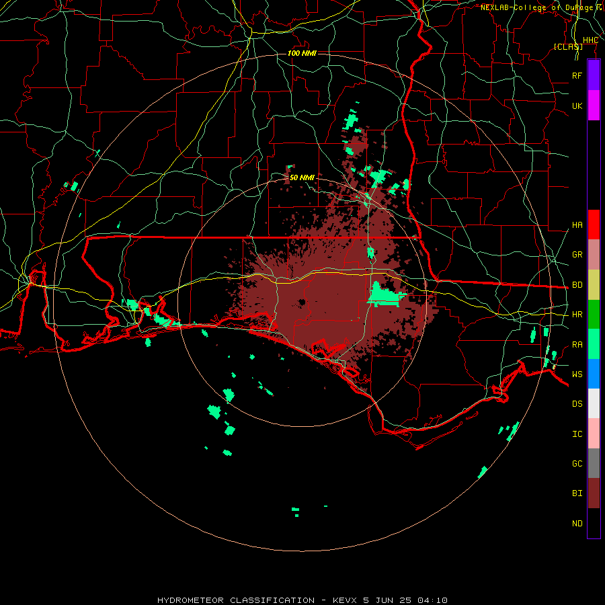Click the magenta UK legend color swatch
This screenshot has height=605, width=605.
[594, 106]
